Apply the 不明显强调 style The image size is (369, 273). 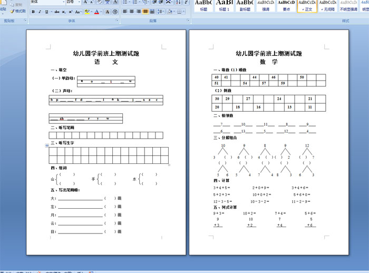tap(348, 6)
